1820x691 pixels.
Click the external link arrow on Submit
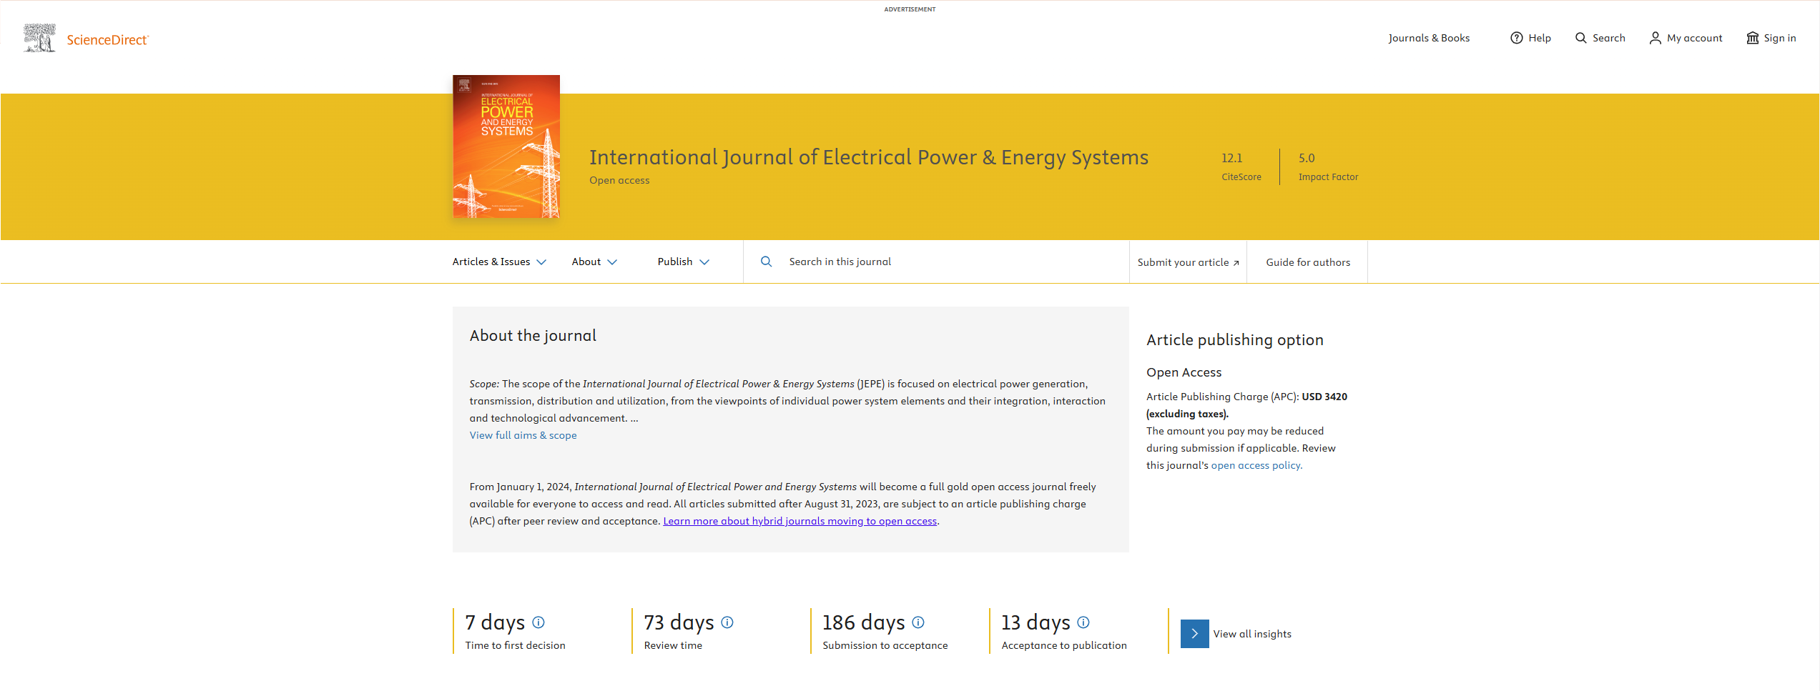pyautogui.click(x=1236, y=263)
